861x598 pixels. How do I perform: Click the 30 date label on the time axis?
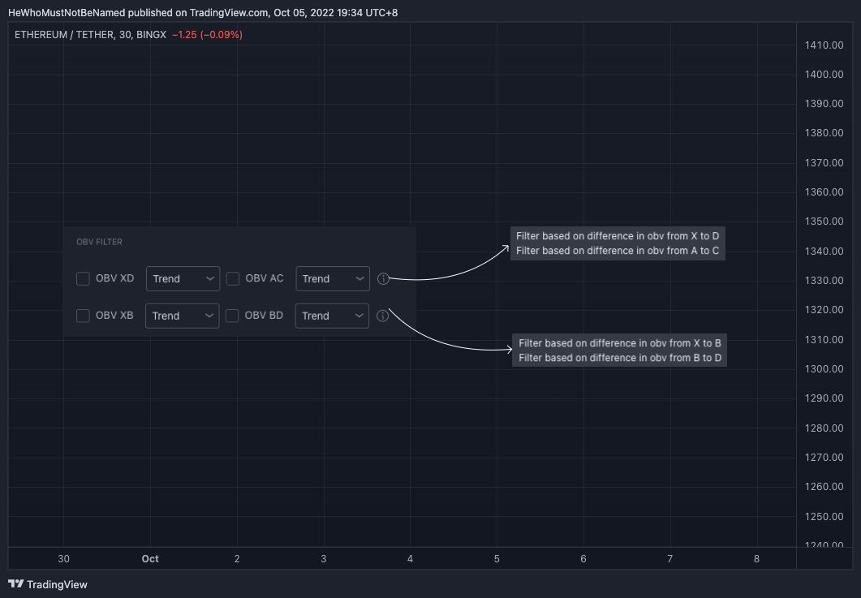point(63,558)
